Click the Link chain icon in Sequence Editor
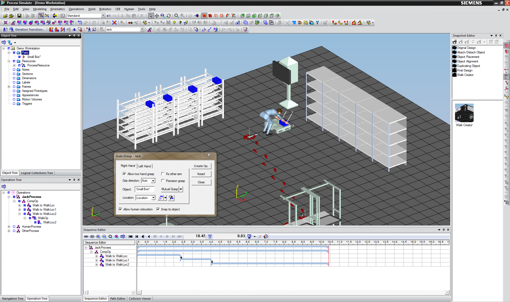The image size is (510, 302). click(86, 236)
